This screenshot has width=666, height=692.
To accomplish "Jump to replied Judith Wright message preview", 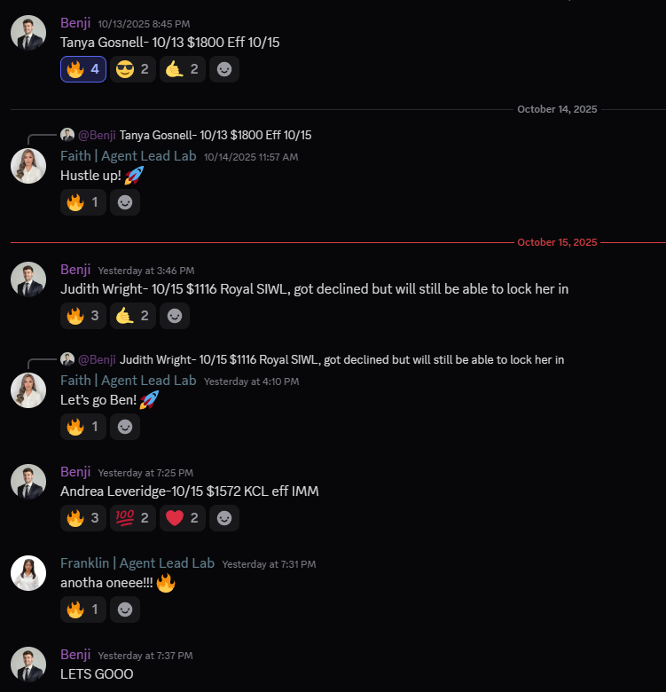I will (341, 359).
